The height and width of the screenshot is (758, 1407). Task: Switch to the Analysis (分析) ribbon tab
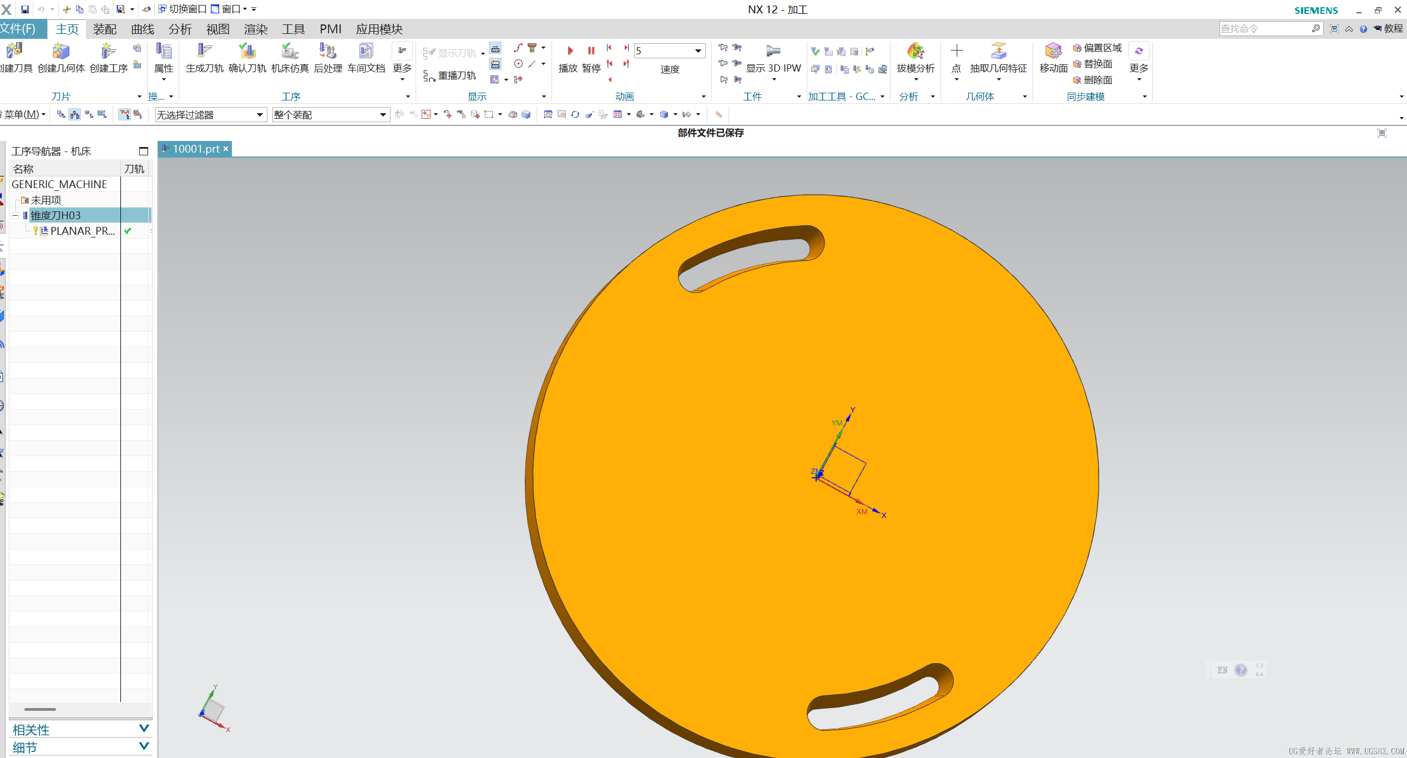click(x=180, y=29)
